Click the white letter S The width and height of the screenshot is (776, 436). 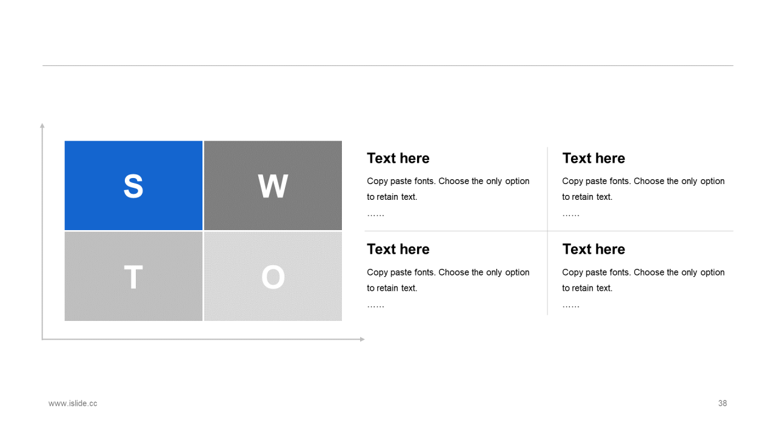click(133, 186)
